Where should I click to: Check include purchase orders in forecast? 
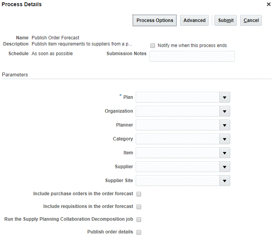click(x=139, y=194)
